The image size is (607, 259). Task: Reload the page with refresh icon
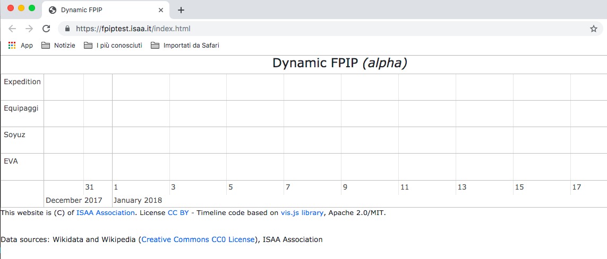click(46, 29)
